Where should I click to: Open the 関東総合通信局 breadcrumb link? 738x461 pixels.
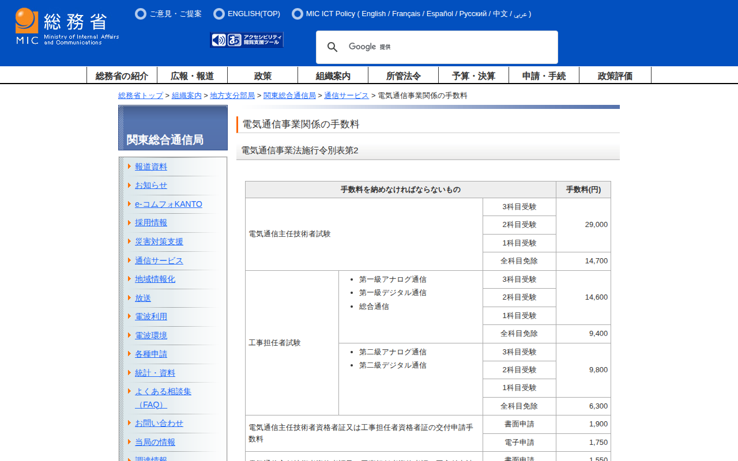(x=289, y=96)
